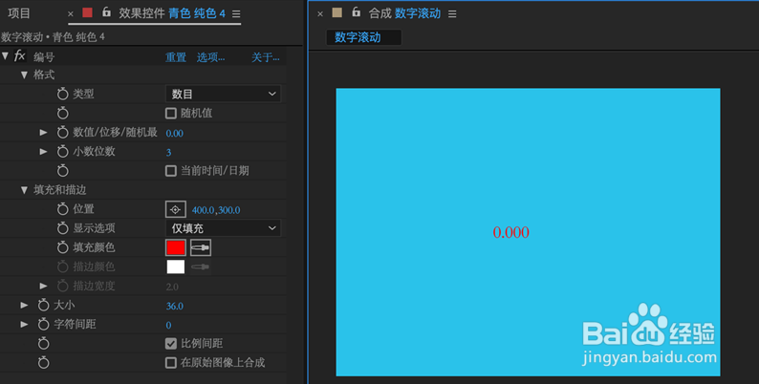This screenshot has height=384, width=759.
Task: Open the 类型 dropdown showing 数目
Action: tap(223, 94)
